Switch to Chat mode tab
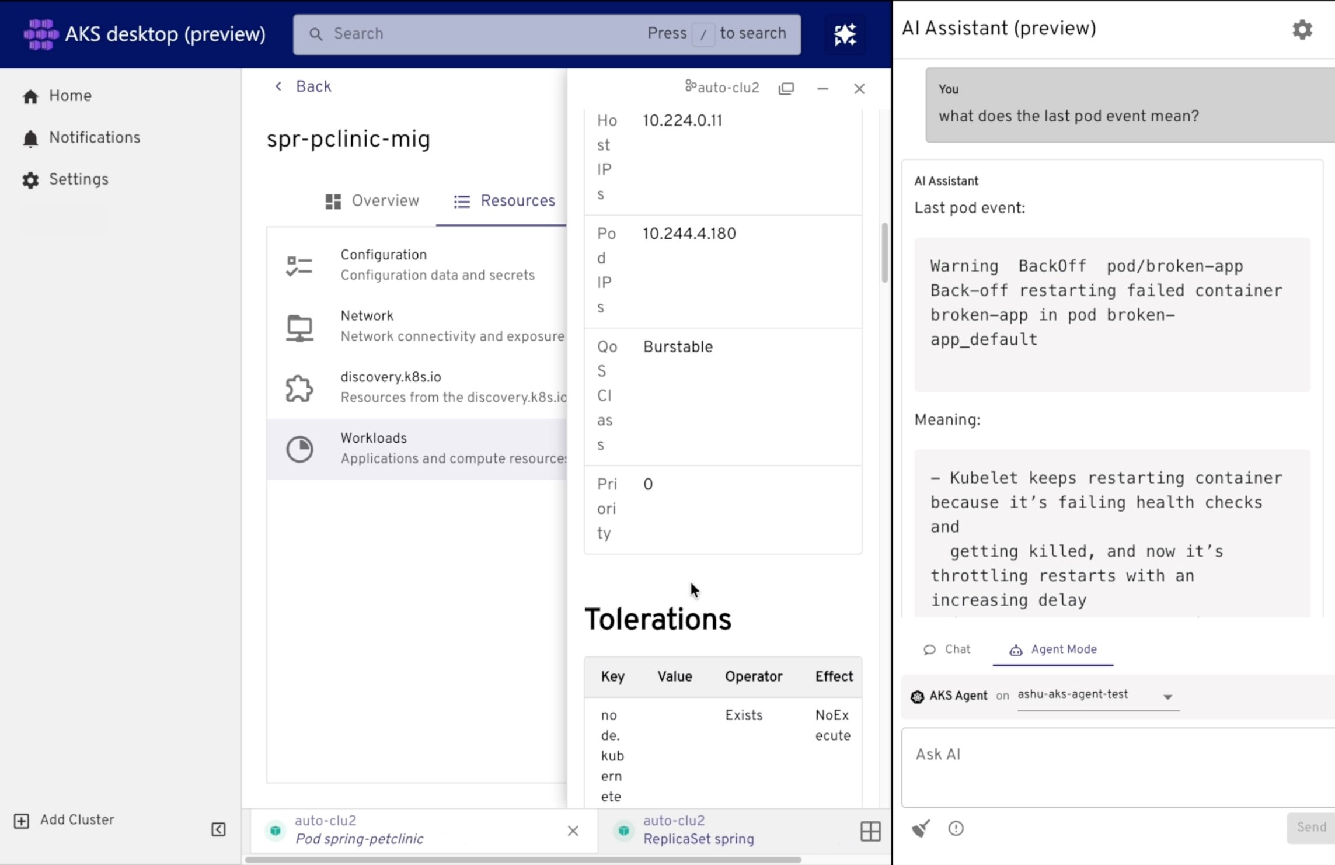The image size is (1335, 865). [947, 649]
